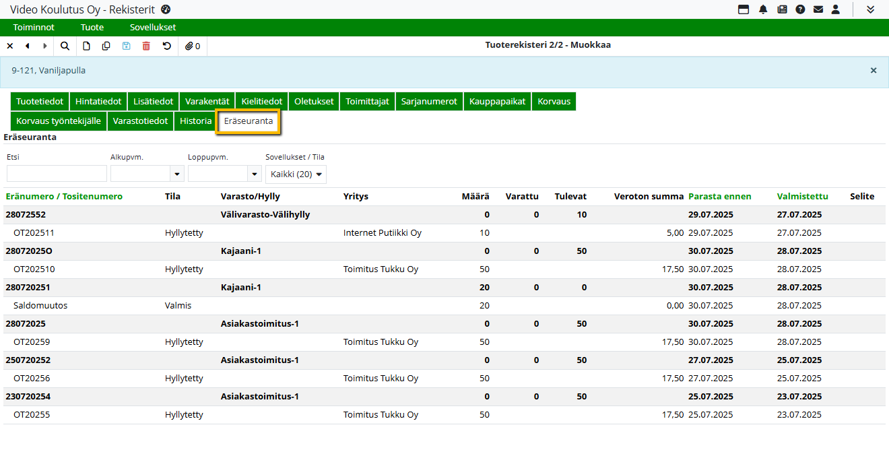Open the help question mark icon
Viewport: 889px width, 454px height.
coord(800,9)
